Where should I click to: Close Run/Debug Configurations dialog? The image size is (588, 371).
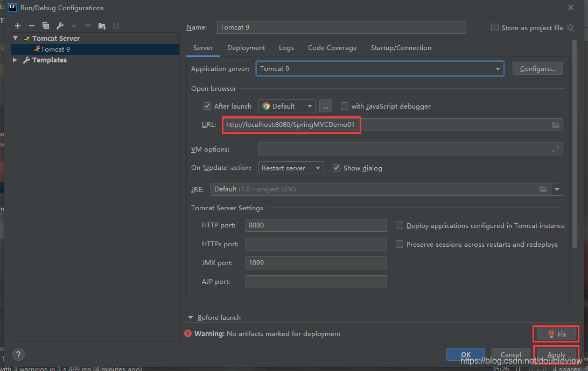(570, 8)
